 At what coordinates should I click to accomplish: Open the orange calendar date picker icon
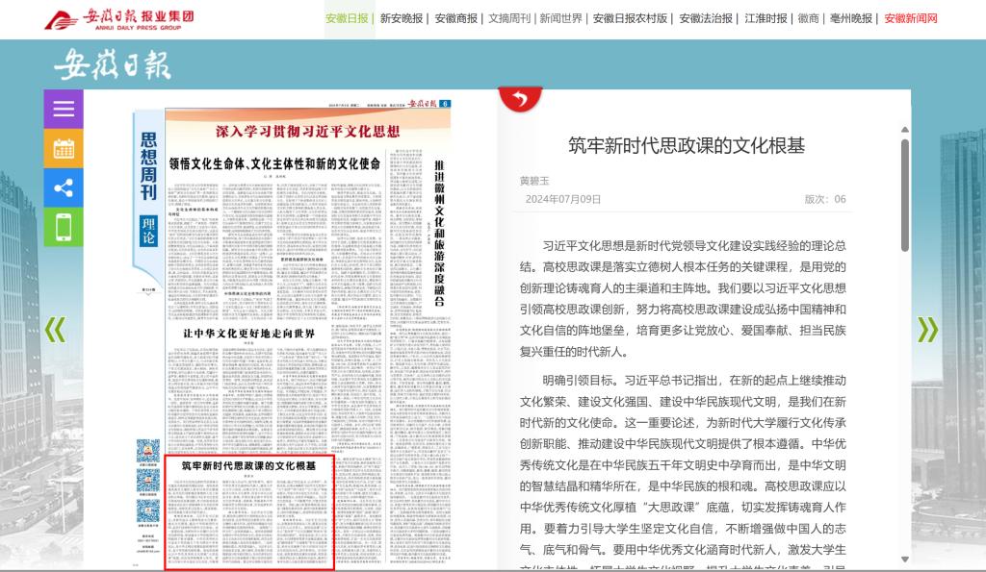(64, 148)
